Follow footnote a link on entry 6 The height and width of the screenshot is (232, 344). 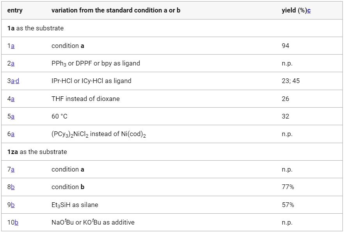[x=13, y=134]
